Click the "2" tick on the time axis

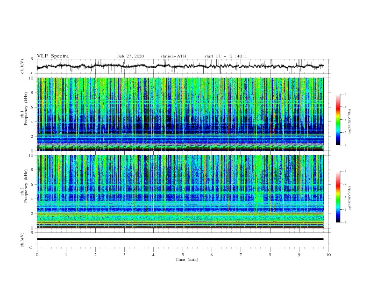95,255
